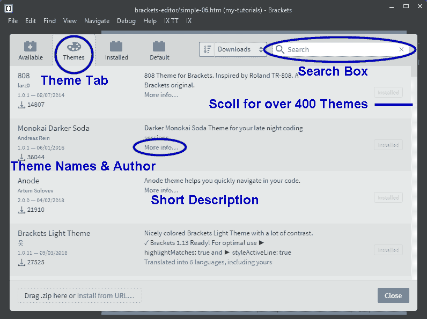Select Brackets Light Theme title

click(x=54, y=233)
